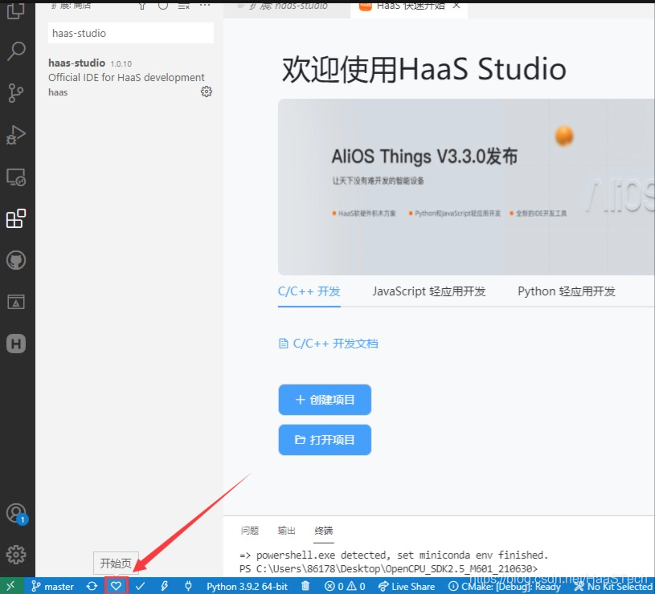Screen dimensions: 655x594
Task: Click the 打开项目 button
Action: pyautogui.click(x=325, y=440)
